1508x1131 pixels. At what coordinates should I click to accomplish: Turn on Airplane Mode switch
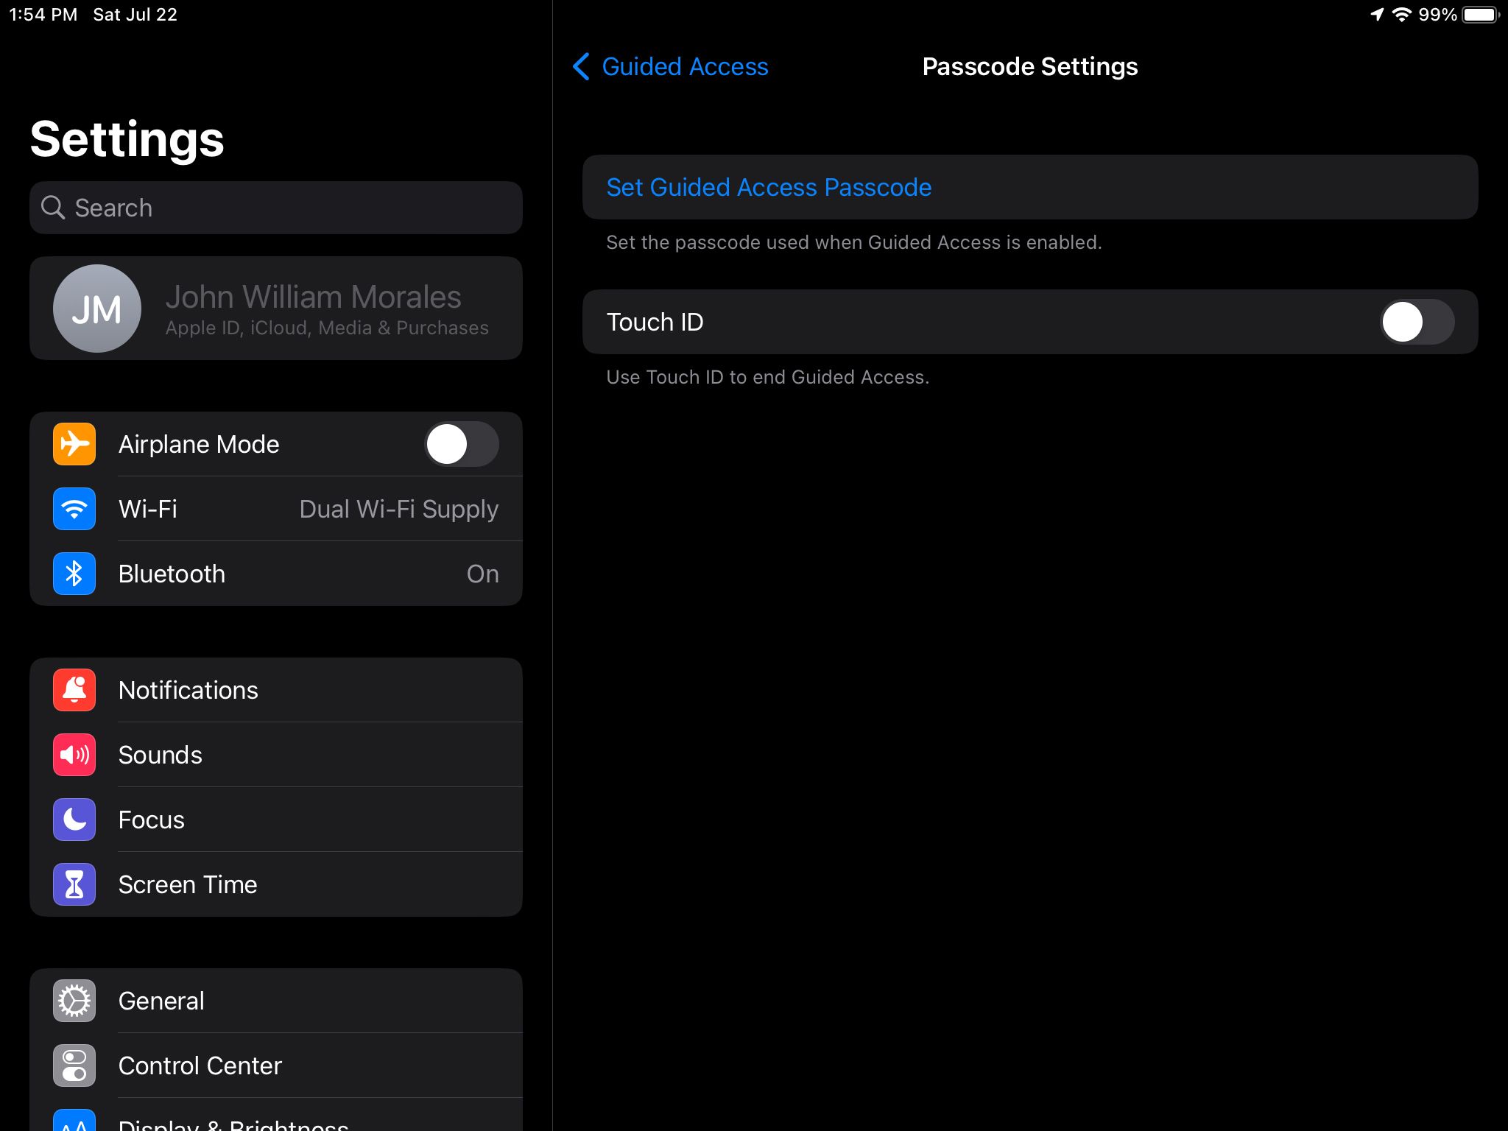pyautogui.click(x=461, y=444)
